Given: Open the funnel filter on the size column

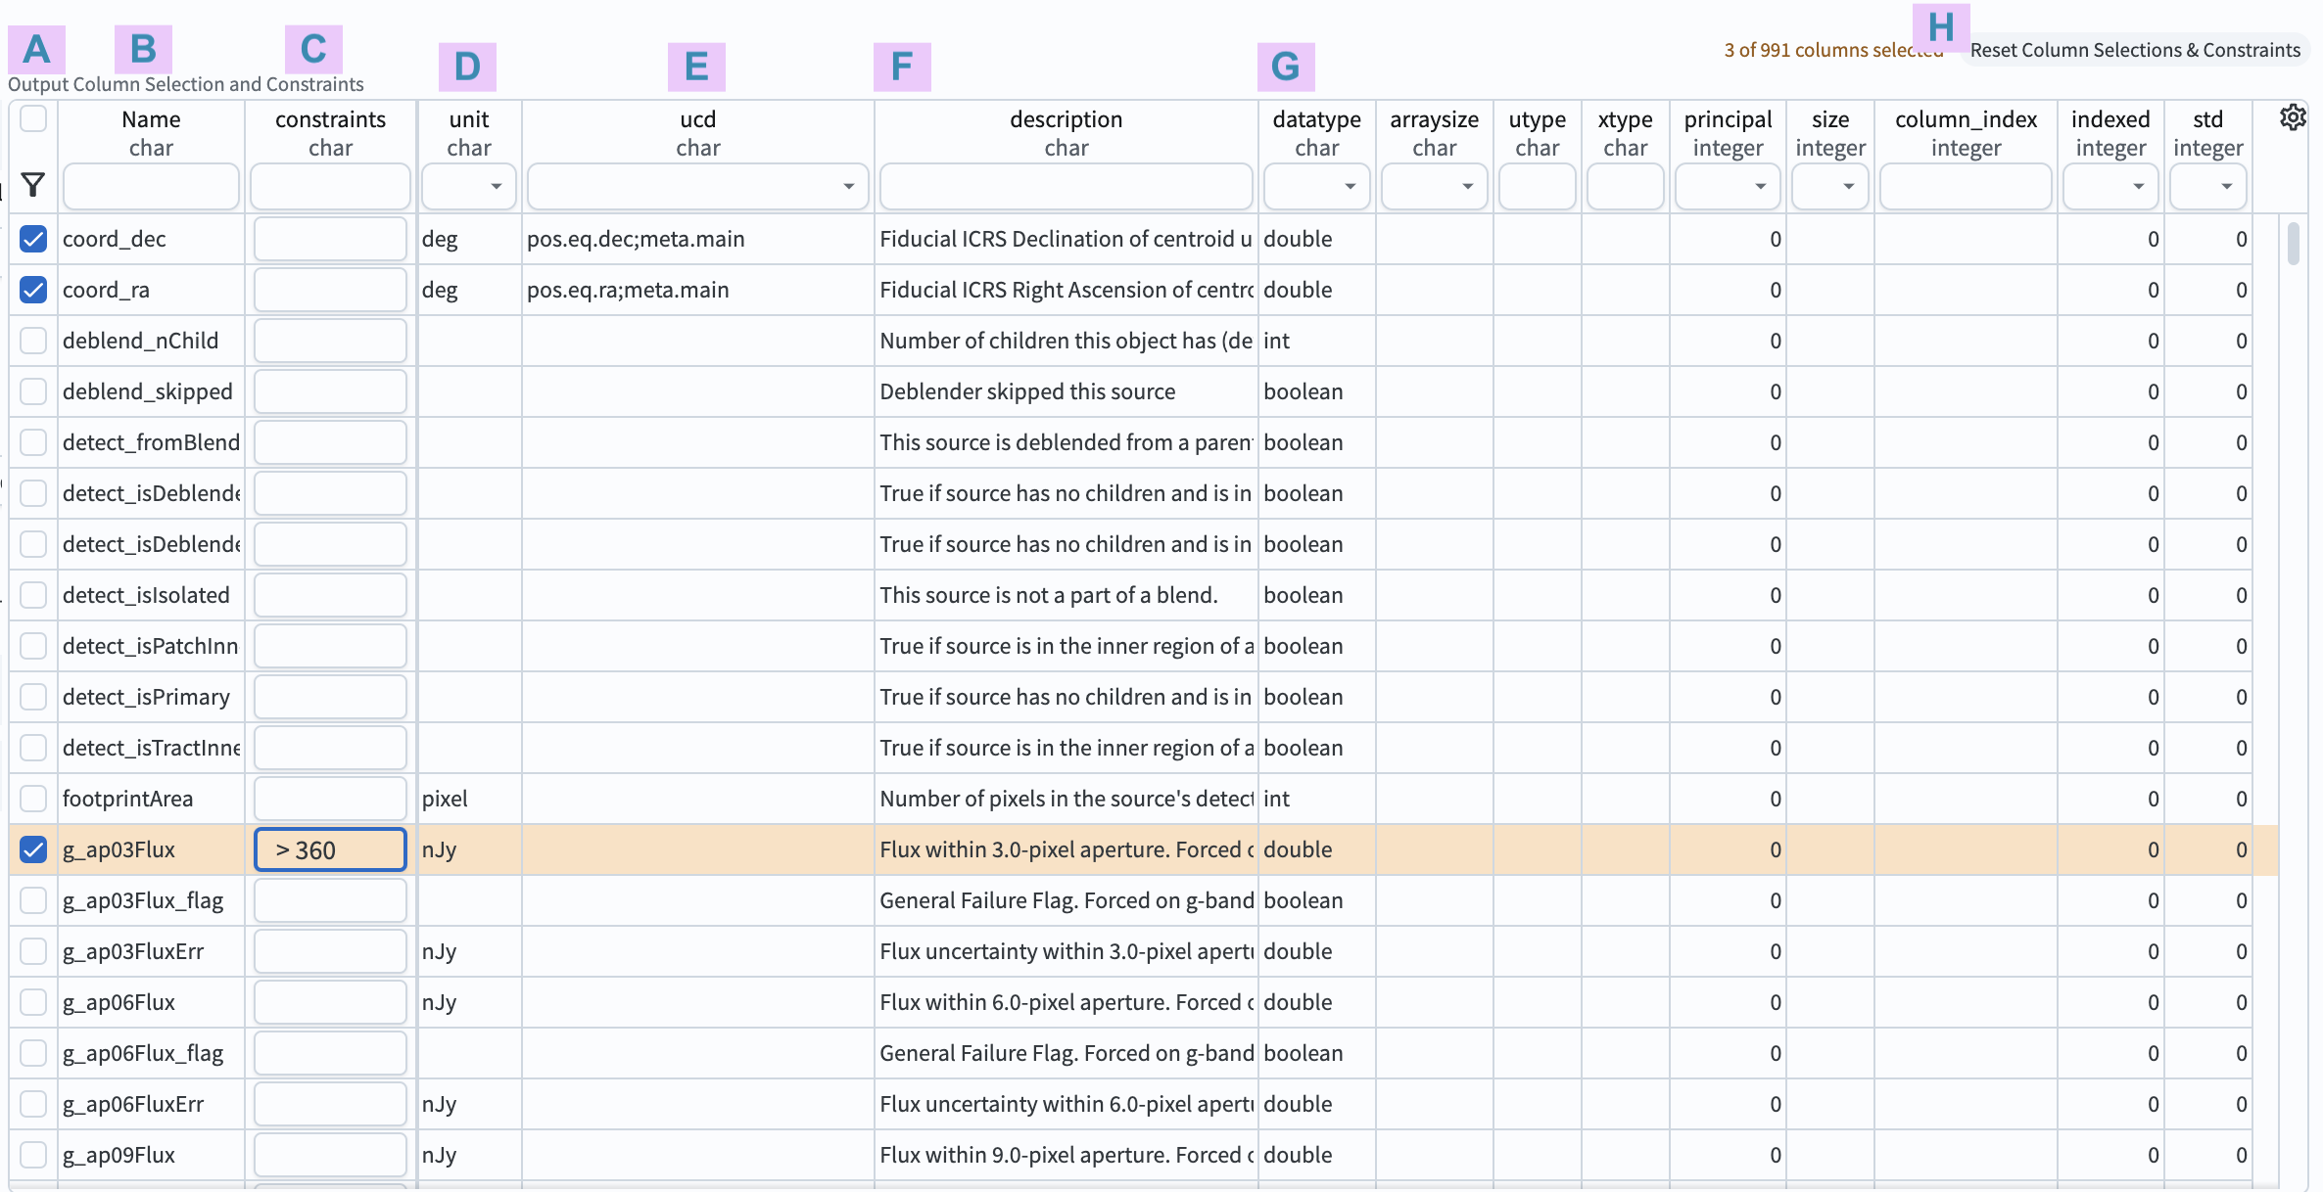Looking at the screenshot, I should (1849, 186).
